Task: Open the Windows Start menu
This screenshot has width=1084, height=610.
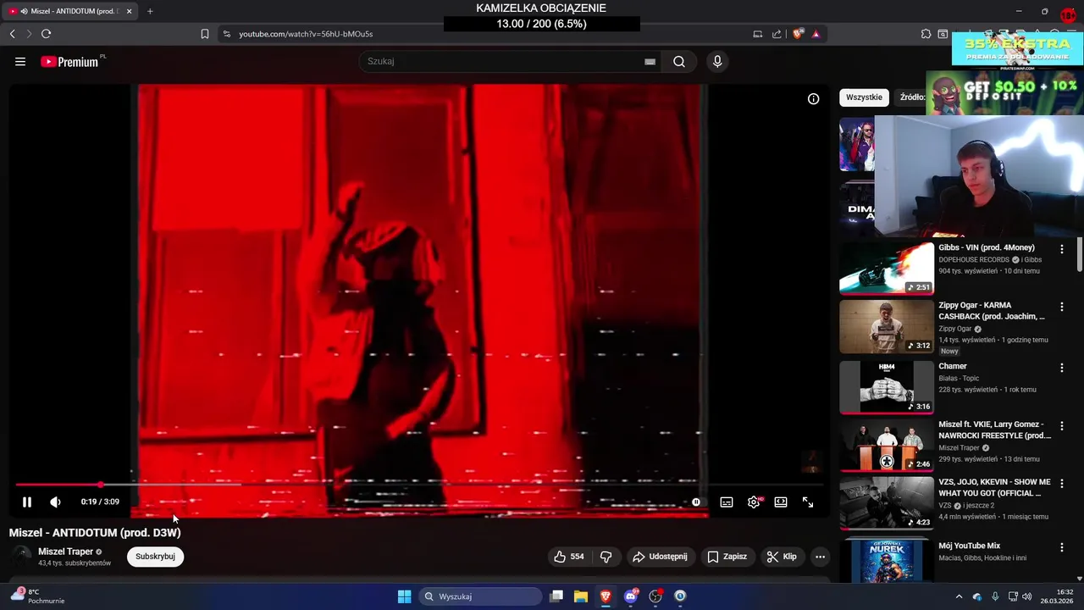Action: click(405, 596)
